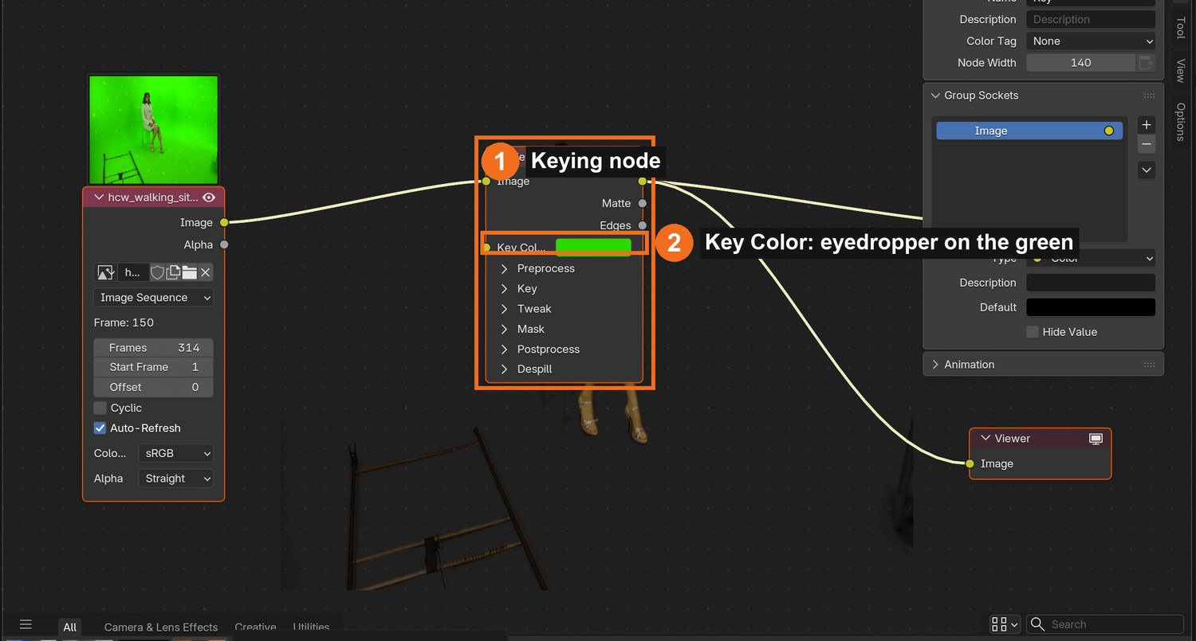The width and height of the screenshot is (1196, 641).
Task: Click the image node's Image output socket
Action: tap(224, 223)
